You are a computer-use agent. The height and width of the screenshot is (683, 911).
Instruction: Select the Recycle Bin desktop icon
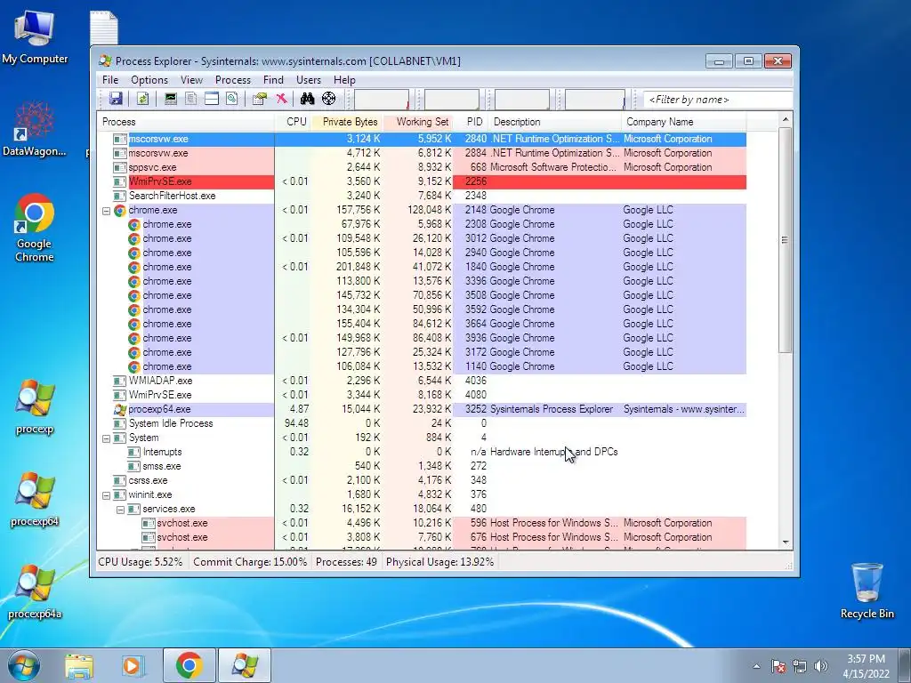click(867, 591)
